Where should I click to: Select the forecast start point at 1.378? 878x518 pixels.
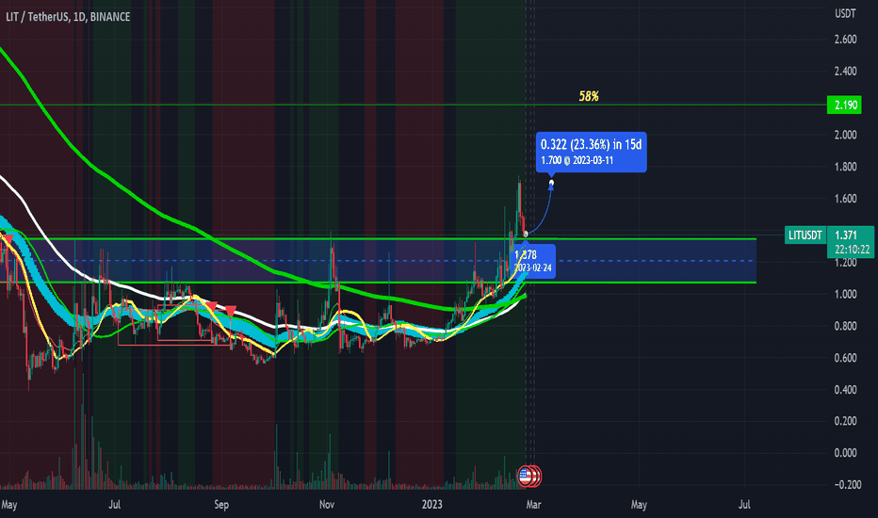[x=526, y=235]
